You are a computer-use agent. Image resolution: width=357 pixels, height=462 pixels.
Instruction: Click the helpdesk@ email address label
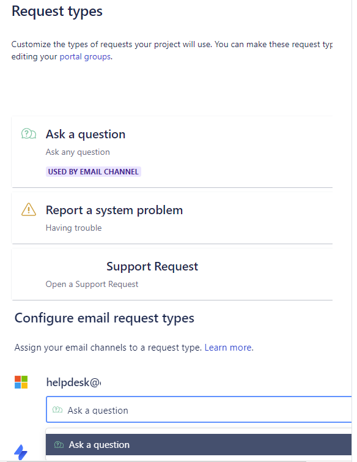click(x=74, y=382)
